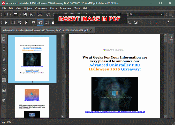Image resolution: width=175 pixels, height=125 pixels.
Task: Click thumbnail panel scroll up arrow
Action: coord(63,35)
